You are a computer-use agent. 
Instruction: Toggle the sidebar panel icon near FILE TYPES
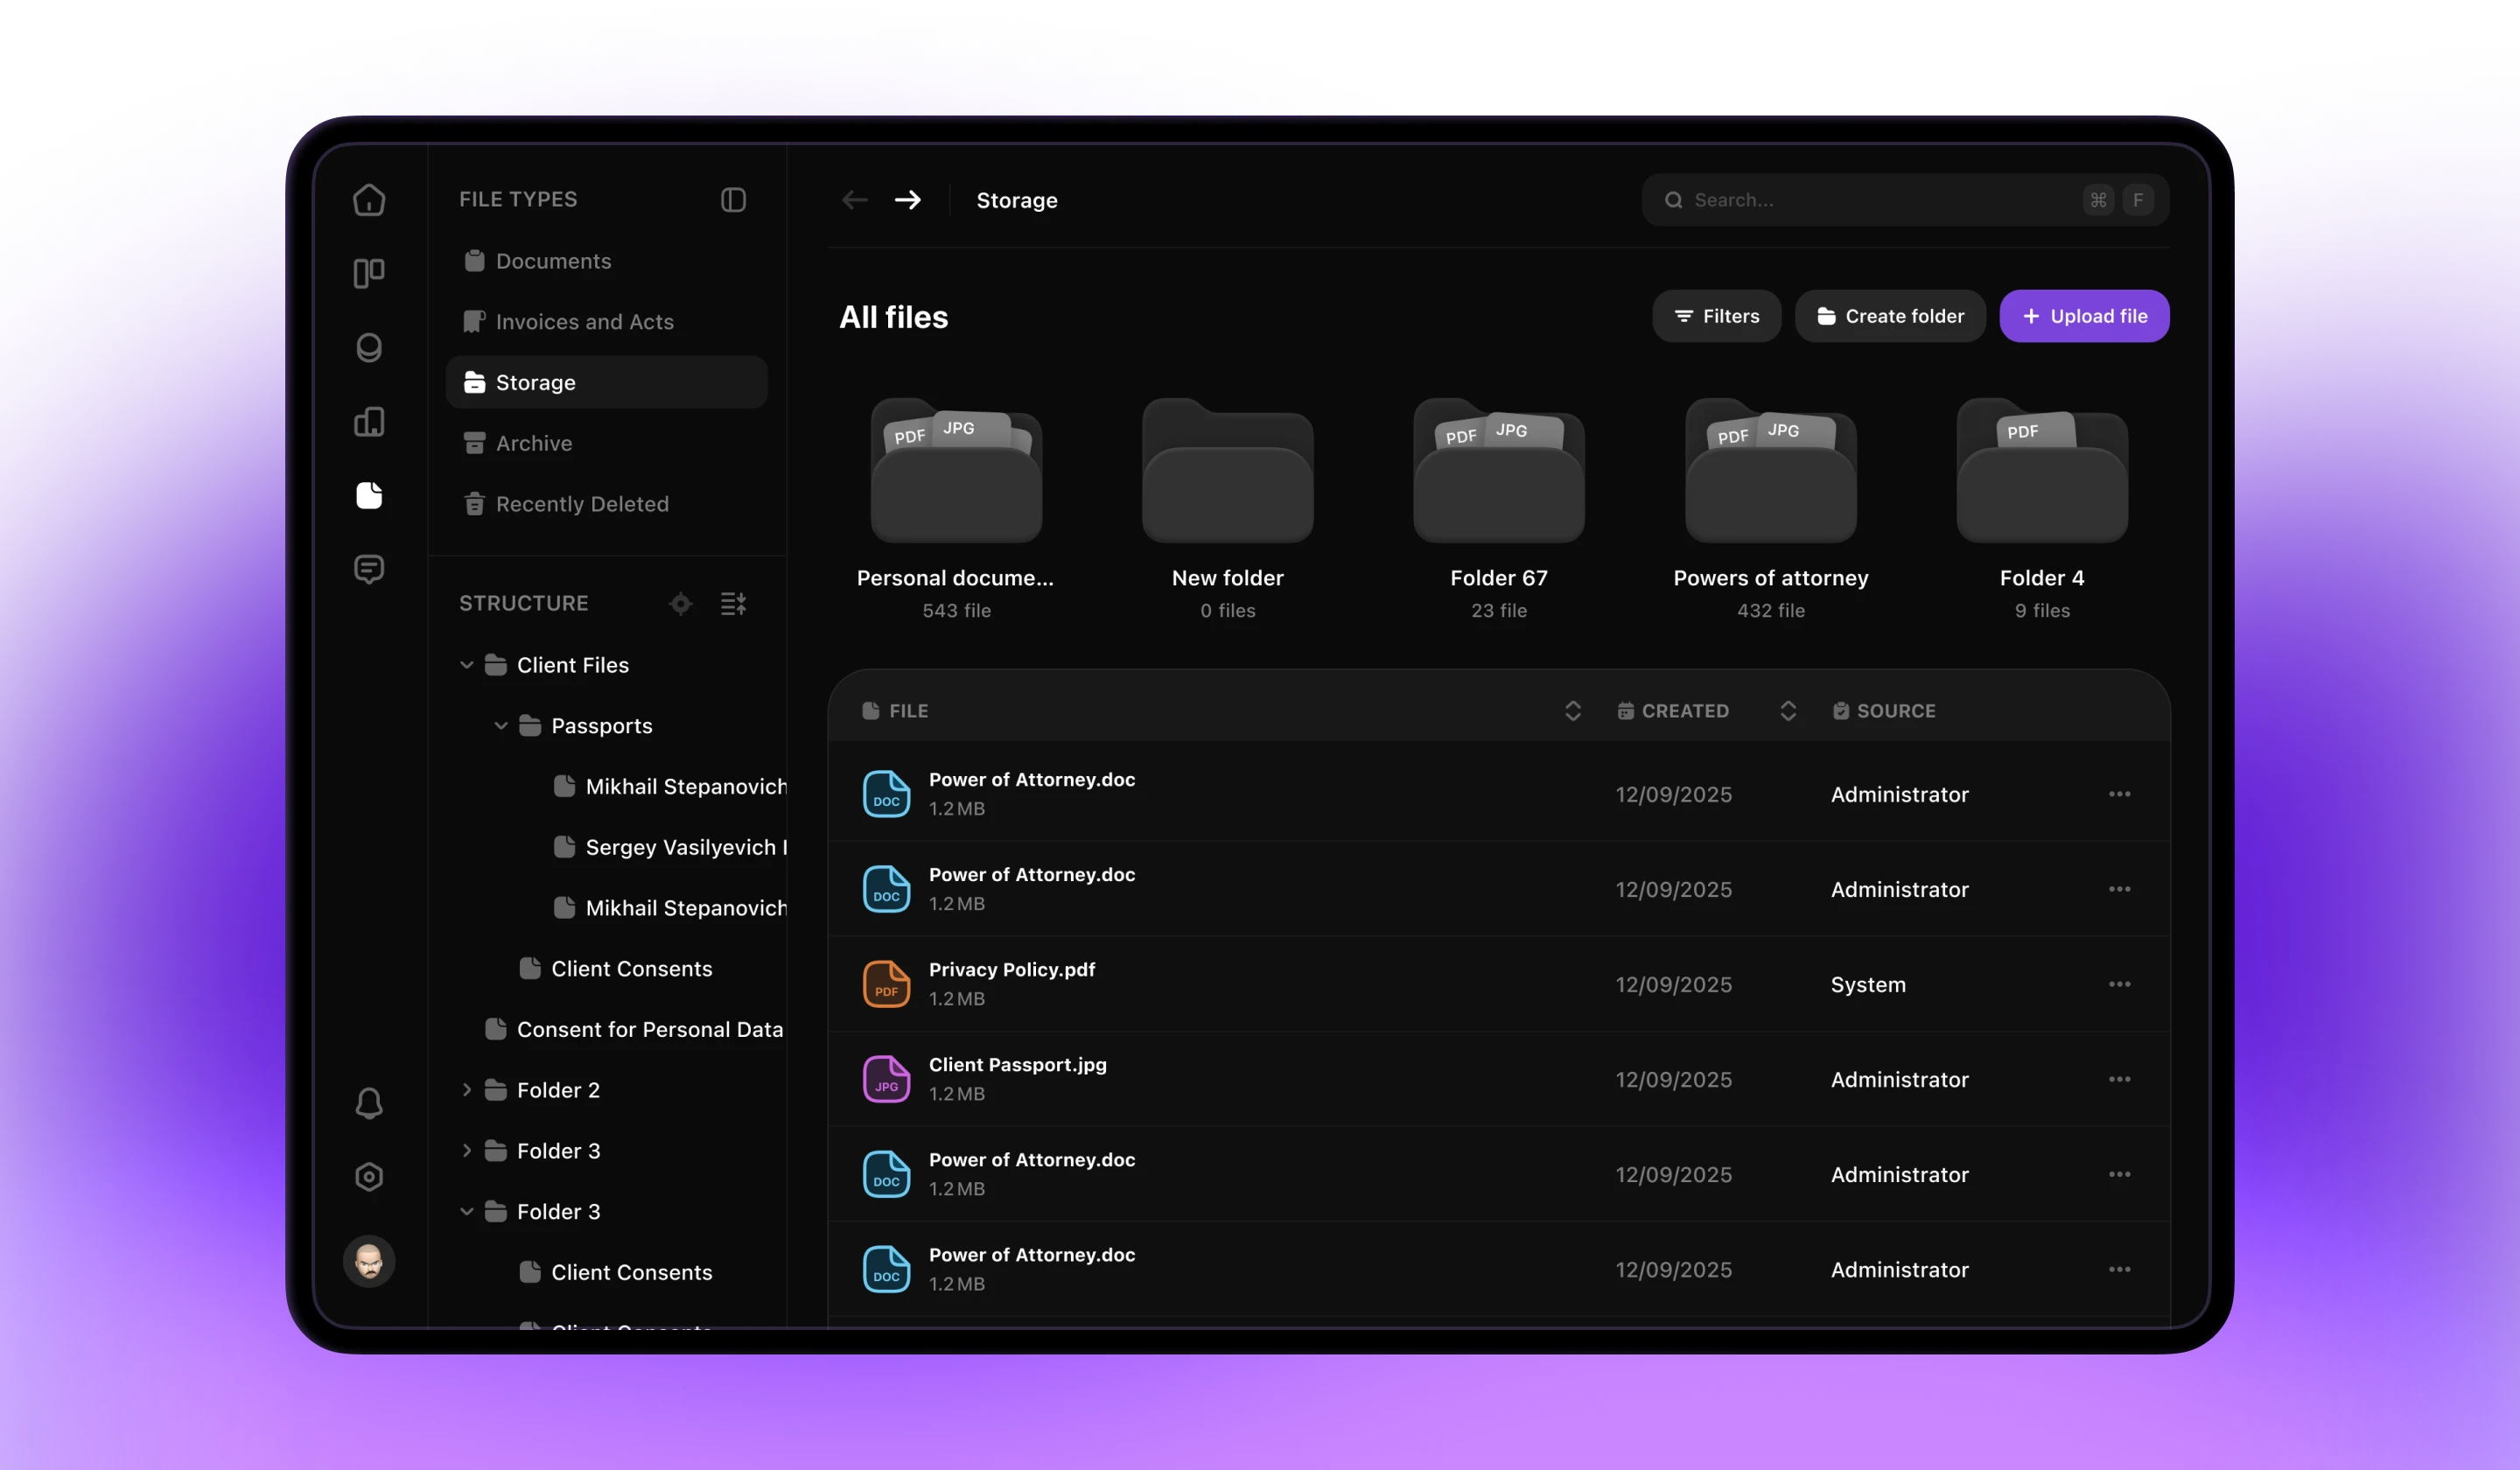tap(733, 200)
